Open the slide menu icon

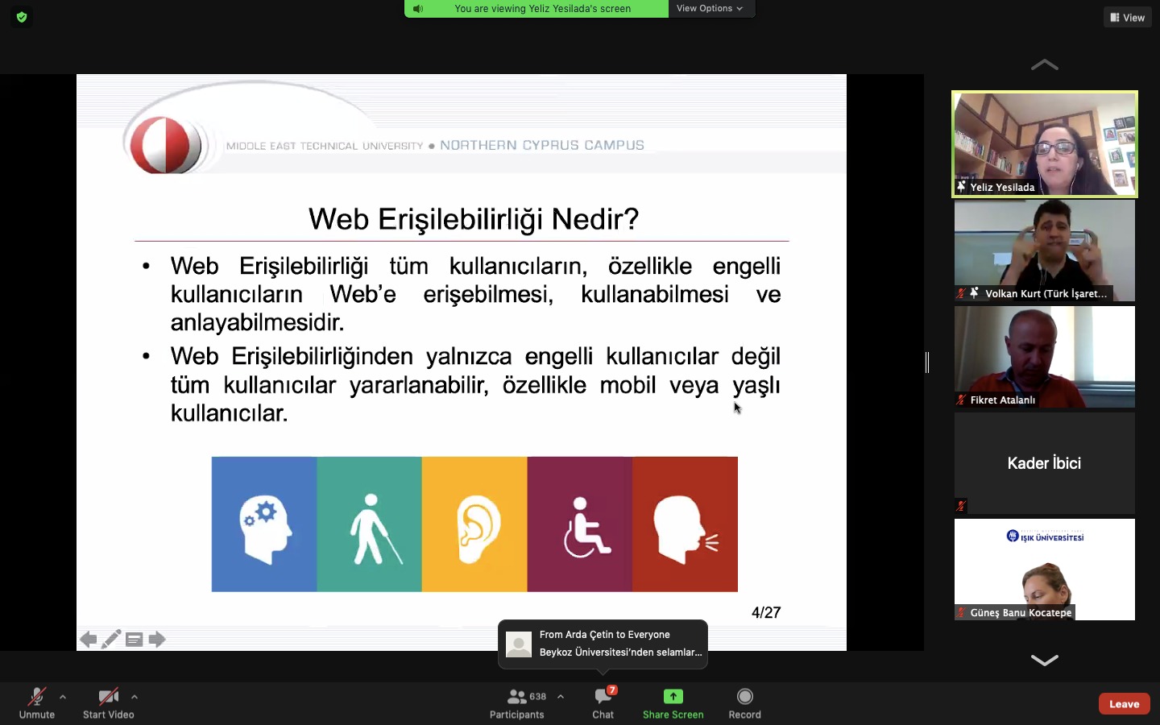click(x=135, y=640)
